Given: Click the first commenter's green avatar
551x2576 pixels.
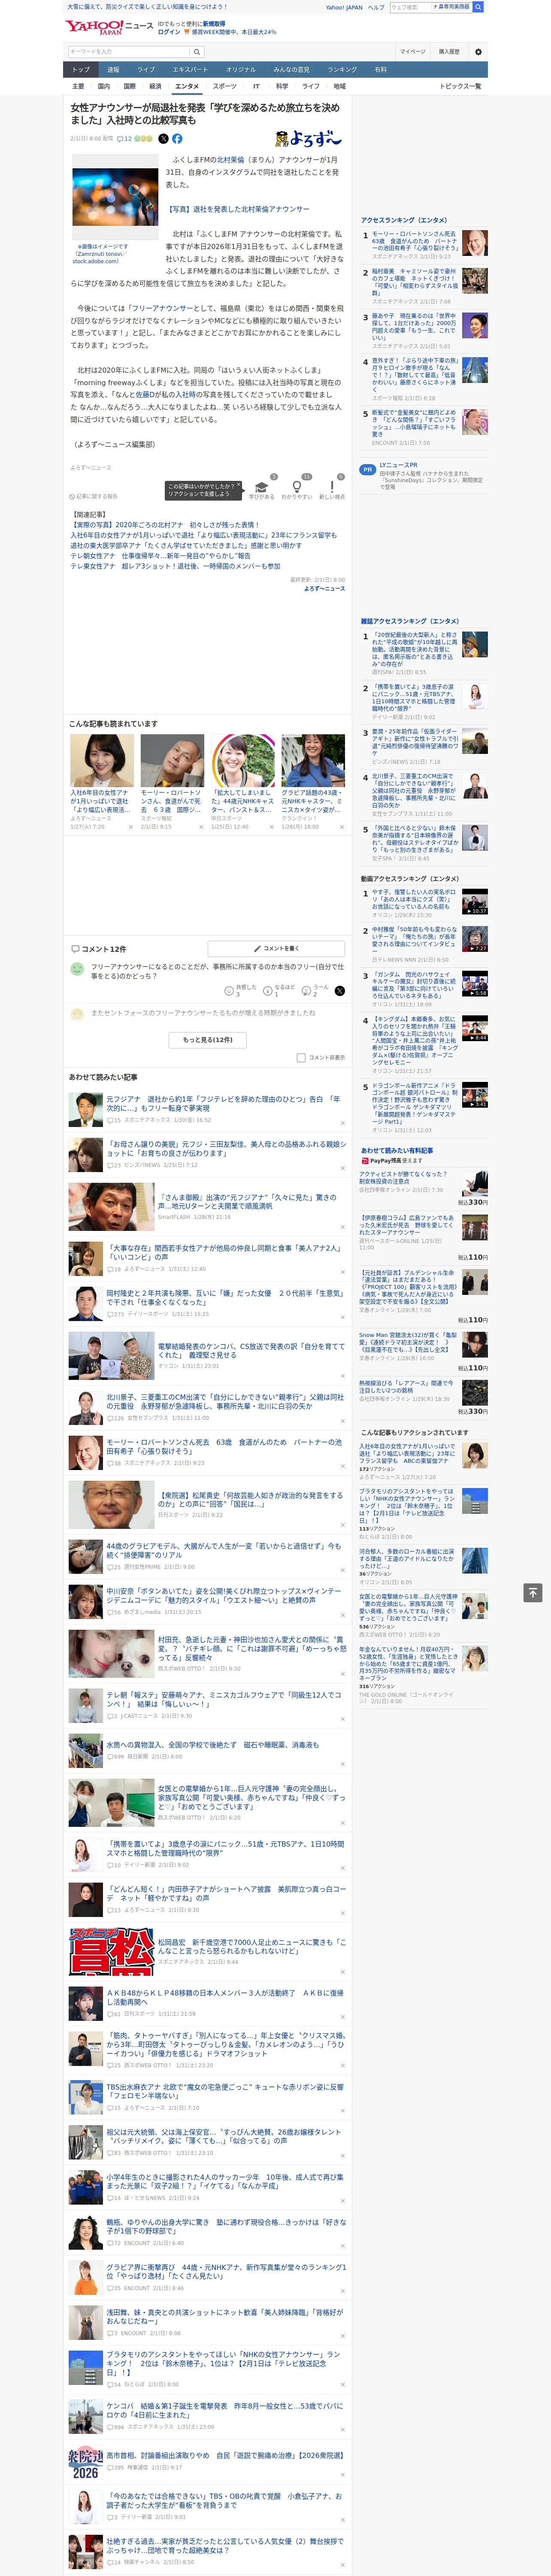Looking at the screenshot, I should (x=77, y=968).
